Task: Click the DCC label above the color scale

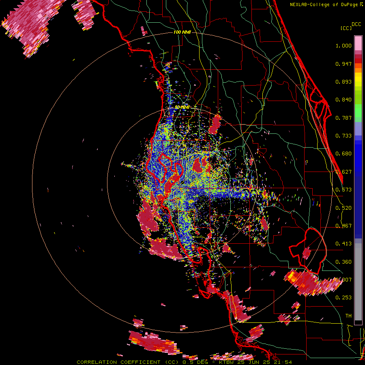Action: (x=356, y=24)
